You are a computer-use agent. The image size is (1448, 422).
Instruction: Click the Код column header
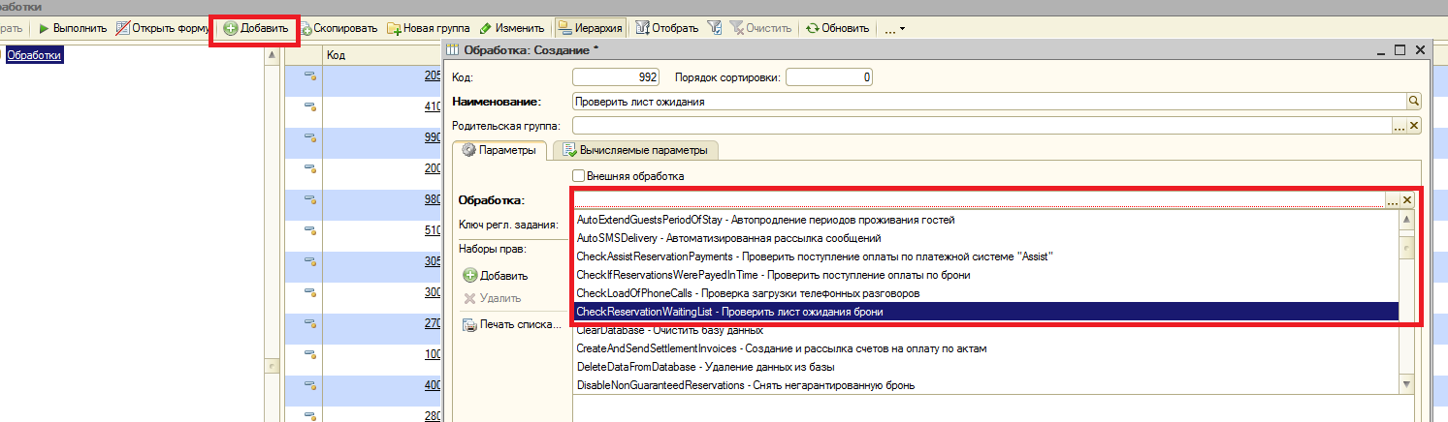click(382, 56)
